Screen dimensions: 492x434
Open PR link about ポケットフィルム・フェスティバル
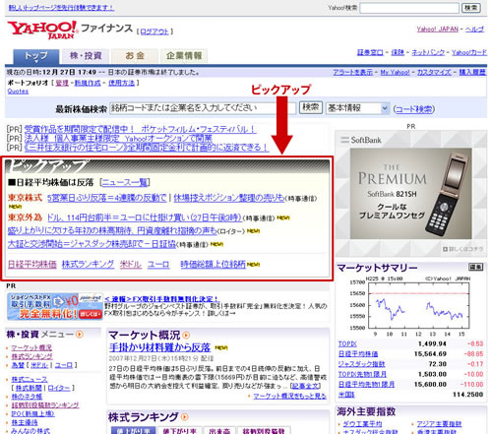[x=140, y=129]
